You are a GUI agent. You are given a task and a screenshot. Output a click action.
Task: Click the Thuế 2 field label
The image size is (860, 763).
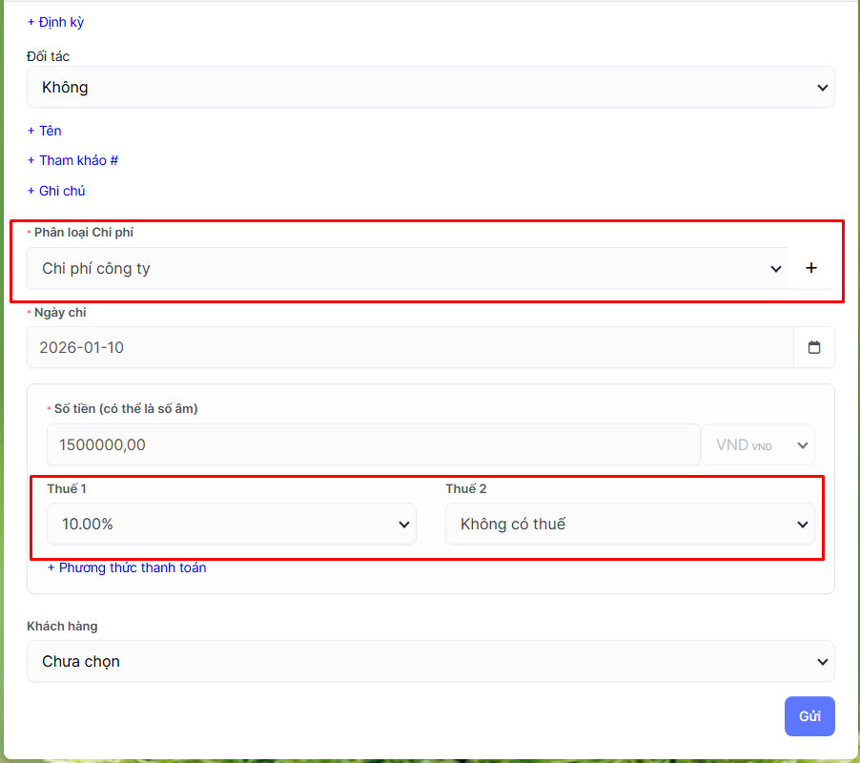point(466,489)
